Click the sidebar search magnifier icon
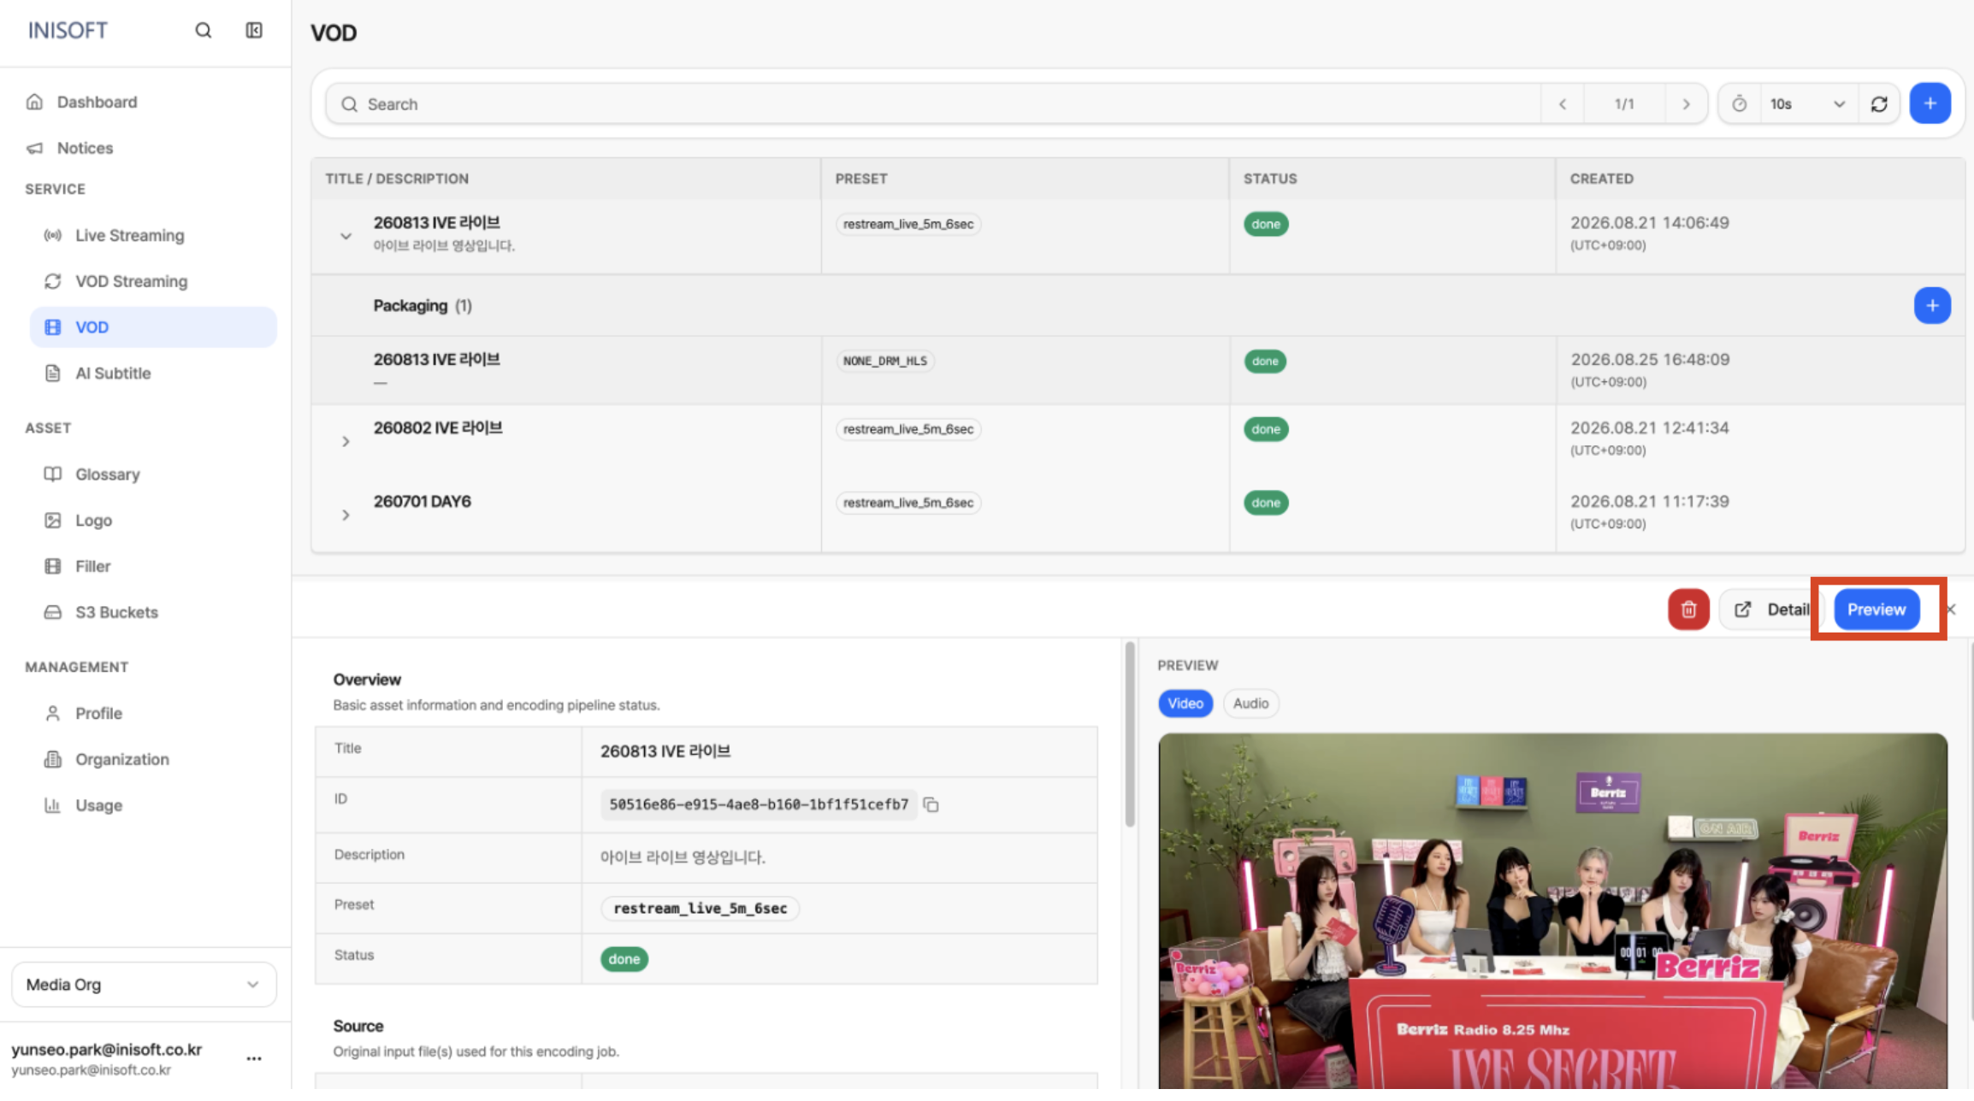 tap(203, 31)
